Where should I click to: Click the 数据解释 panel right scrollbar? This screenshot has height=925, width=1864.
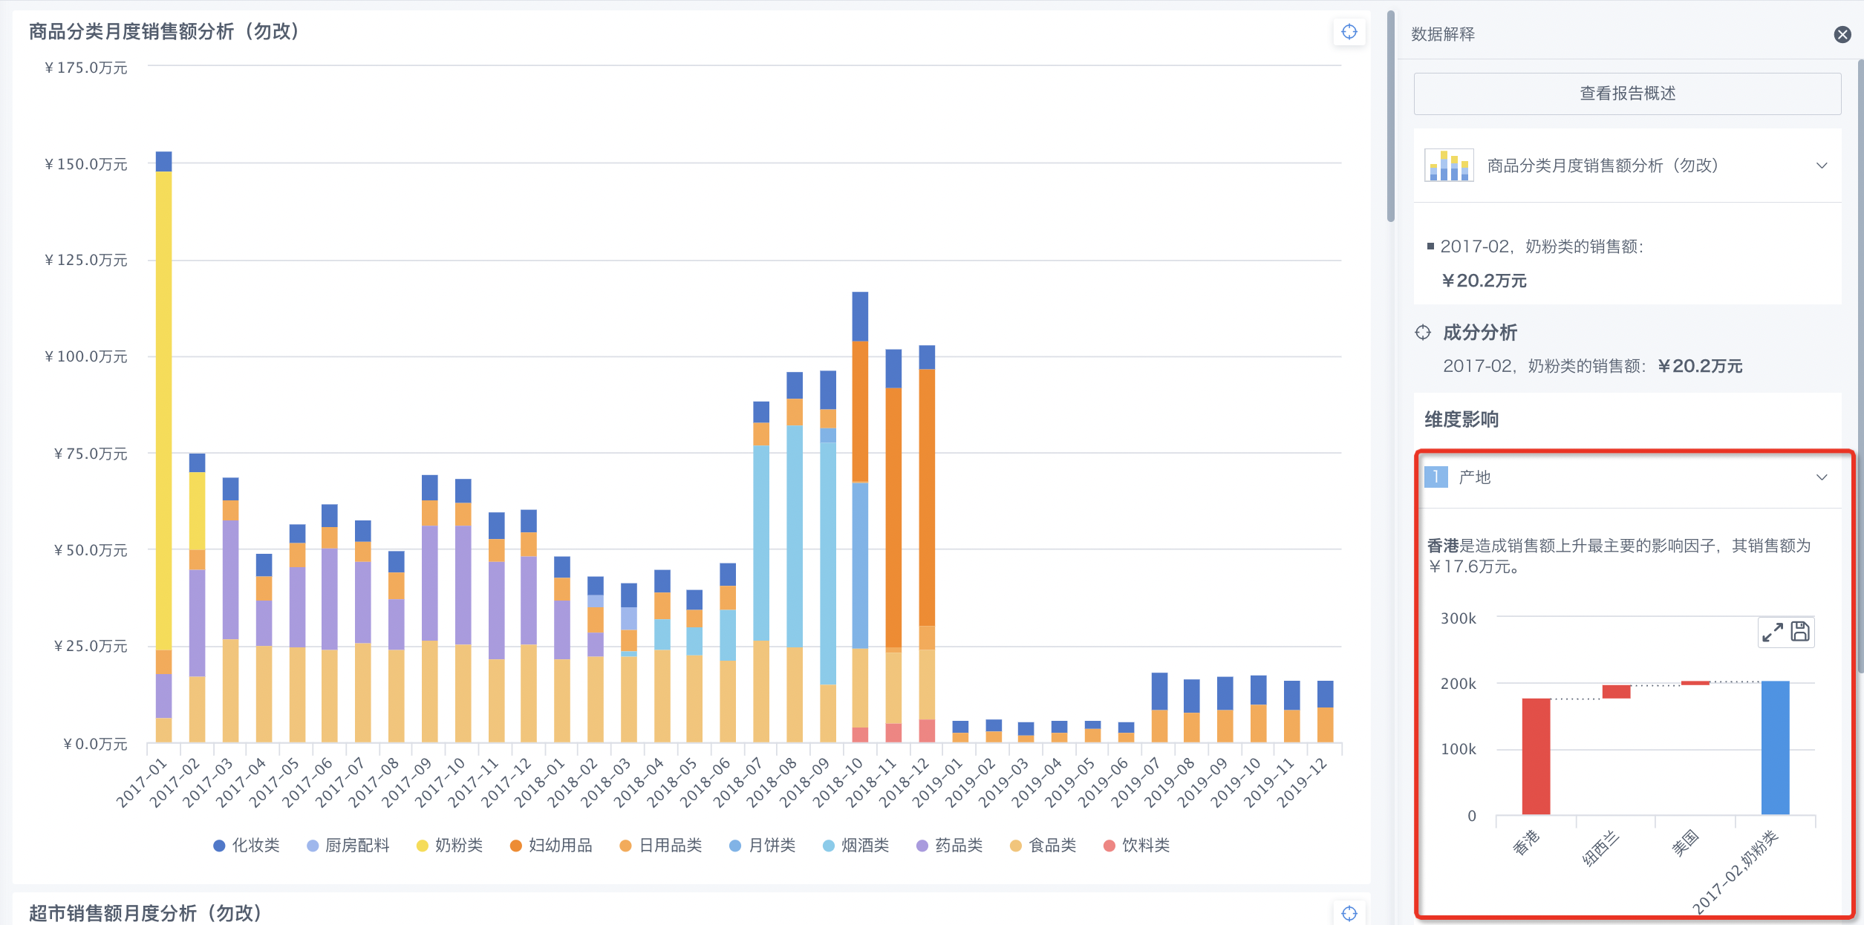click(x=1860, y=367)
